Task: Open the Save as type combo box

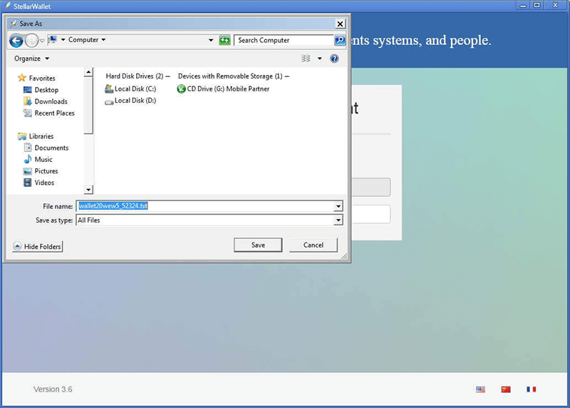Action: tap(209, 220)
